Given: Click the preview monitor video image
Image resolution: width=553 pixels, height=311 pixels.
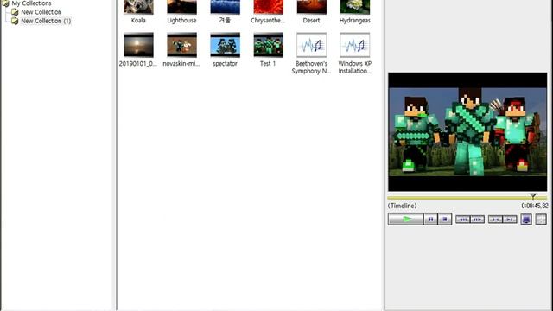Looking at the screenshot, I should pos(467,132).
